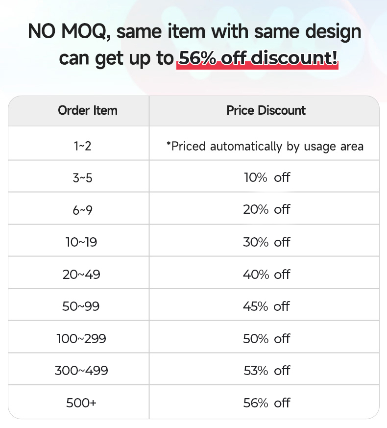Viewport: 387px width, 428px height.
Task: Select the "300~499" order quantity cell
Action: click(81, 371)
